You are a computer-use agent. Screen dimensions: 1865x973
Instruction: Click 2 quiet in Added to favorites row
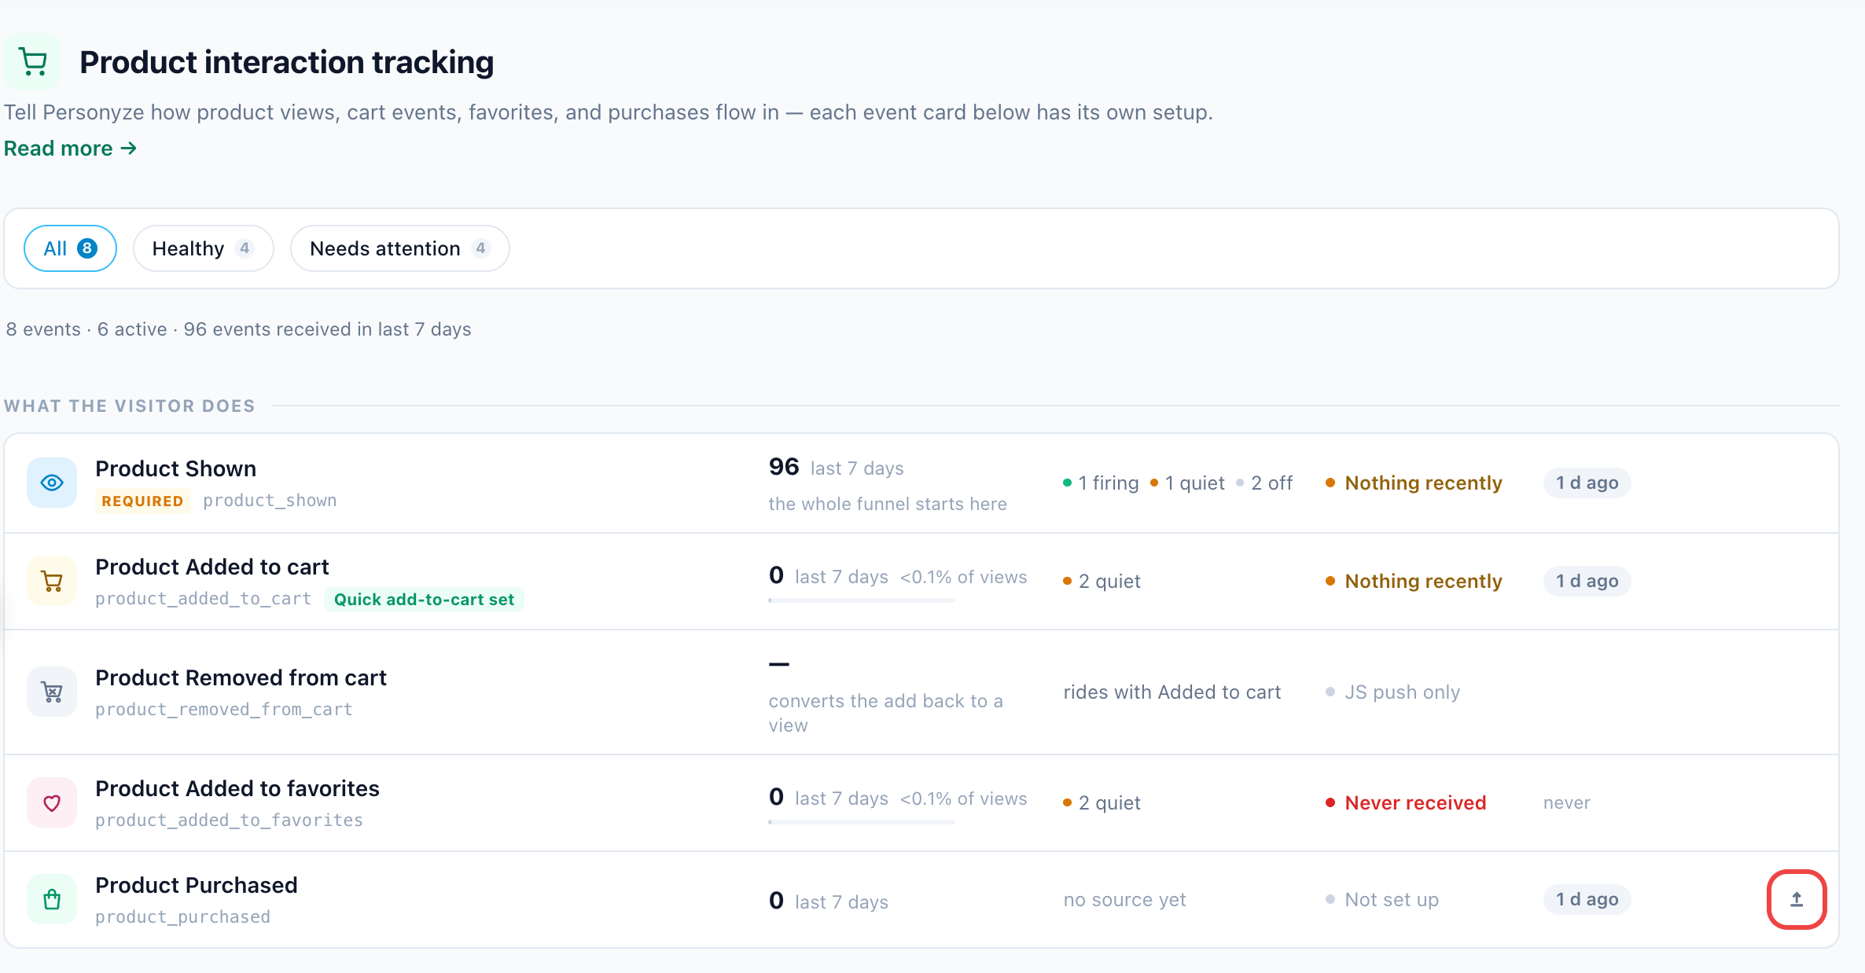click(x=1102, y=802)
